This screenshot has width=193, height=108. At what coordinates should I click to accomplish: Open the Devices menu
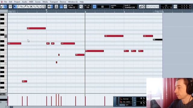coord(63,2)
